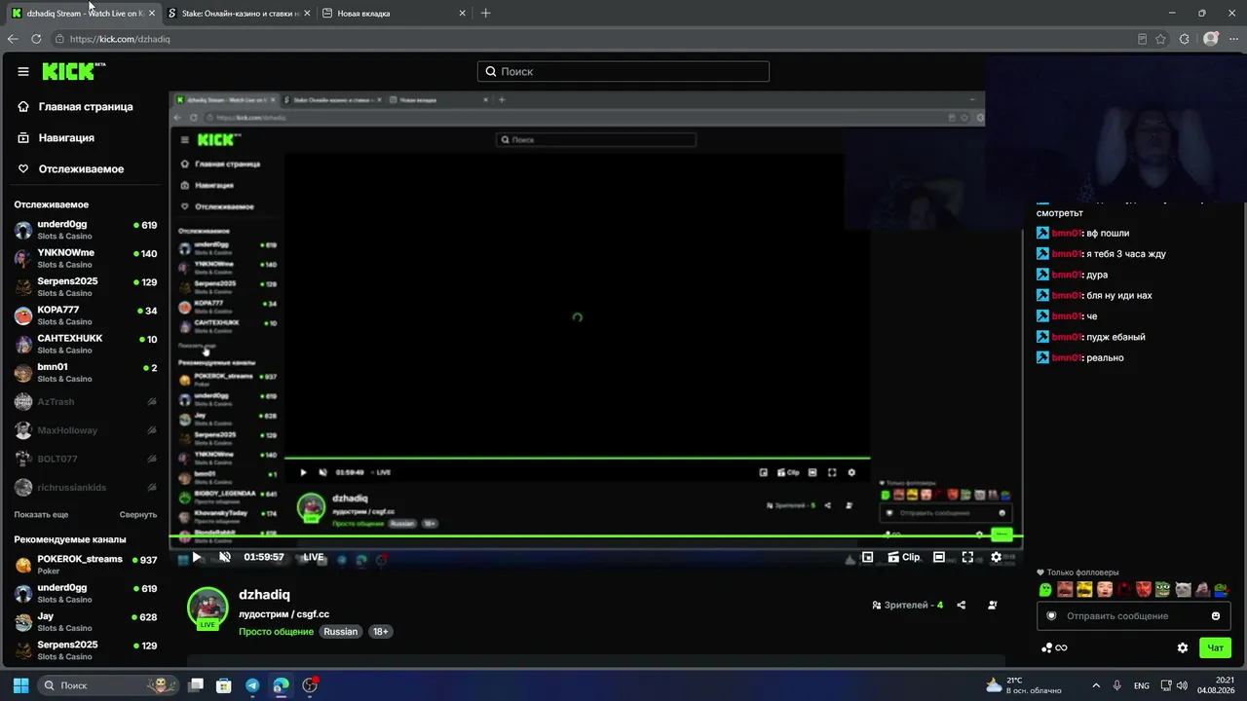Screen dimensions: 1247x701
Task: Reload the Kick page
Action: 36,39
